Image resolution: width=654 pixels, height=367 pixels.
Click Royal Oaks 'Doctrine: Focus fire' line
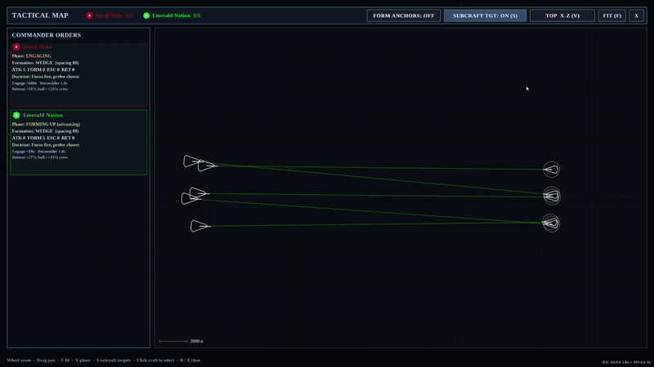click(46, 77)
